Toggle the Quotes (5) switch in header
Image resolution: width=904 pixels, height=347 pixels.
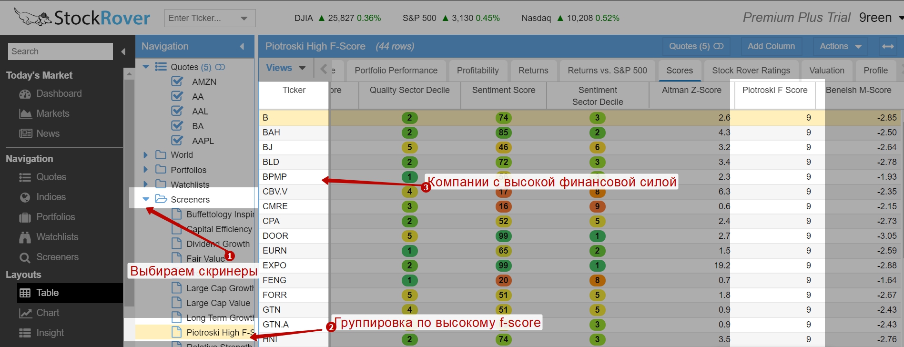[718, 46]
